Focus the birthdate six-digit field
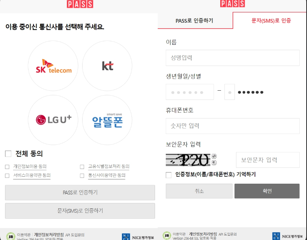 point(190,92)
